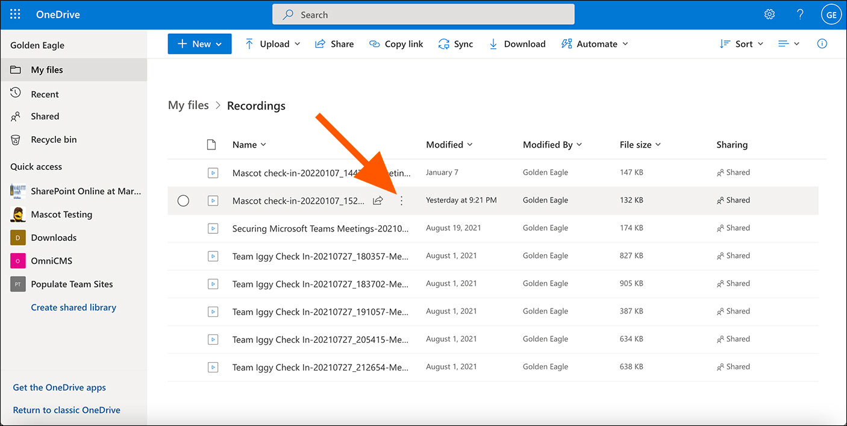Image resolution: width=847 pixels, height=426 pixels.
Task: Click Create shared library link
Action: point(73,307)
